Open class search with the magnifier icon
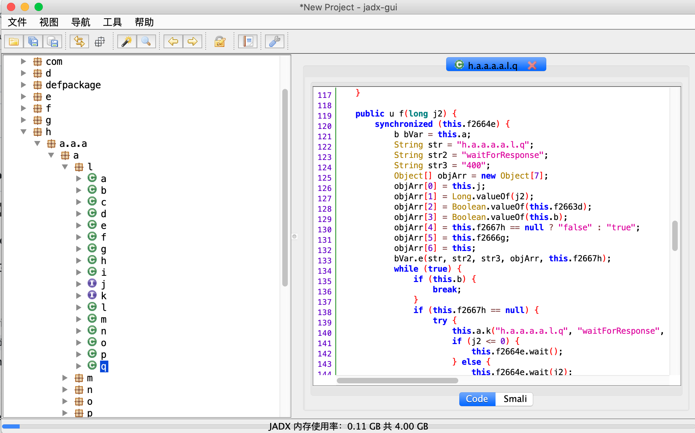 (x=146, y=42)
